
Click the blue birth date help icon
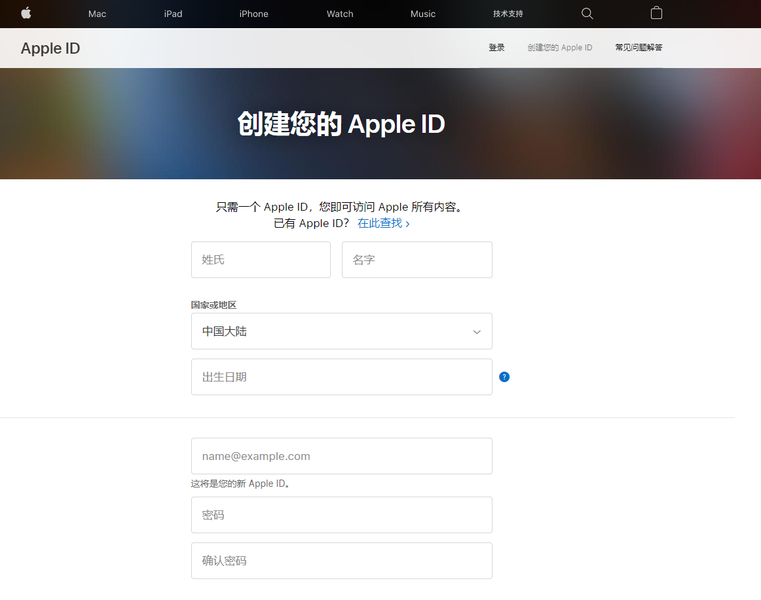click(504, 377)
